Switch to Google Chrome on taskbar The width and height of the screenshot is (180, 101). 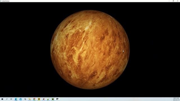tap(34, 99)
